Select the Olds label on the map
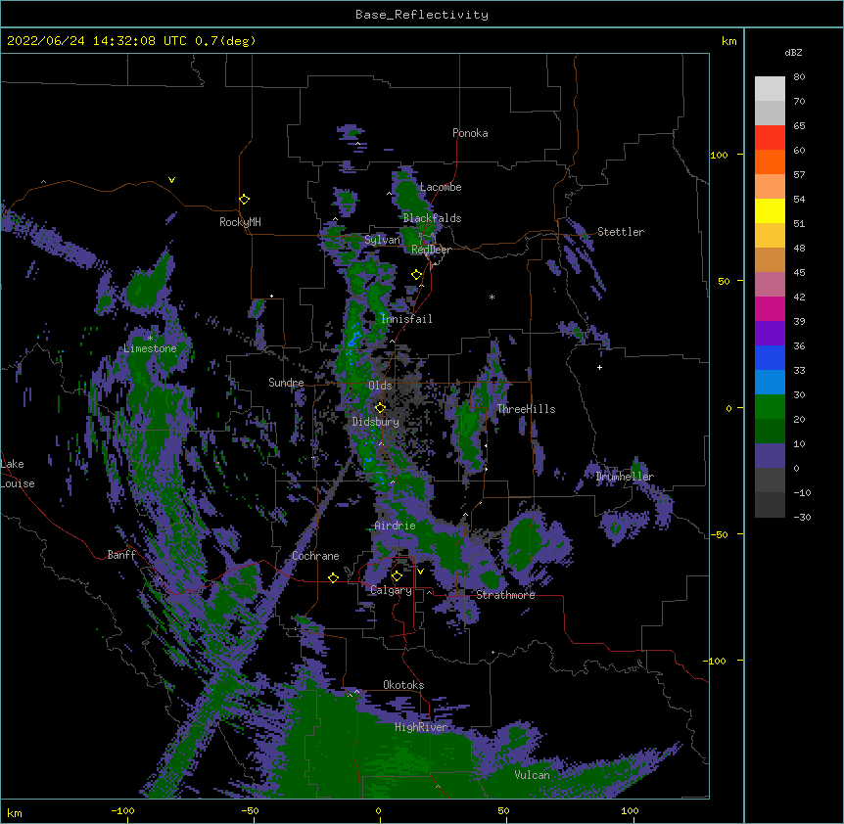 click(380, 386)
